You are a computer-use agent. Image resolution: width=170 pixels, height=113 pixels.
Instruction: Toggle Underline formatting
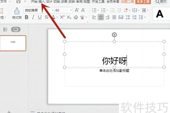point(40,17)
